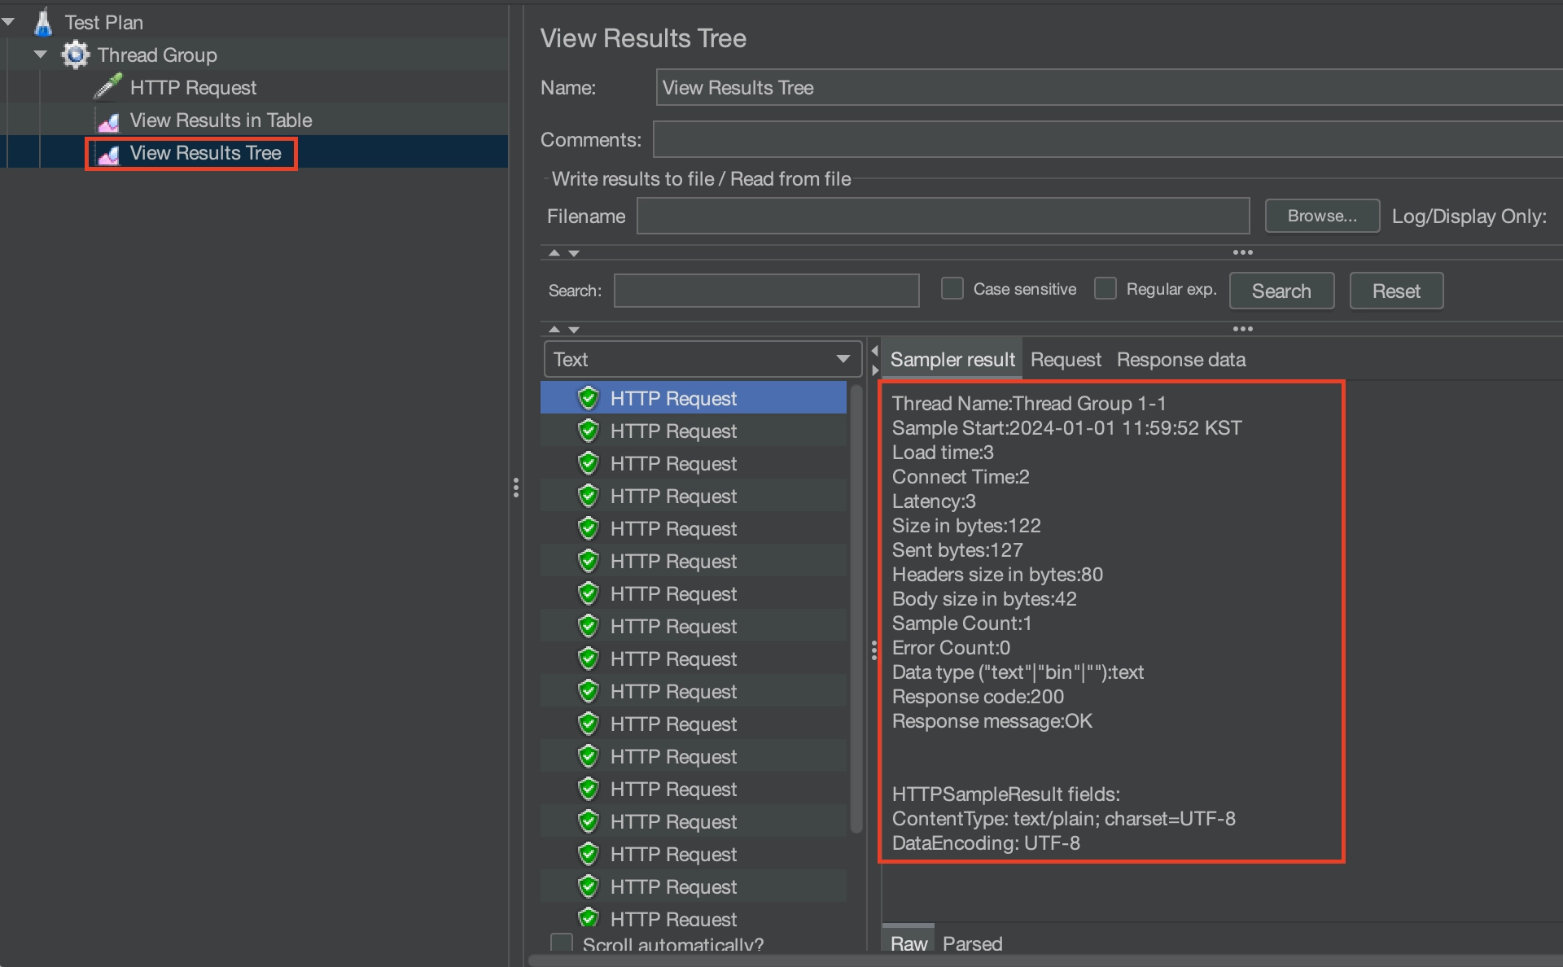This screenshot has height=967, width=1563.
Task: Click the Thread Group gear icon
Action: click(75, 55)
